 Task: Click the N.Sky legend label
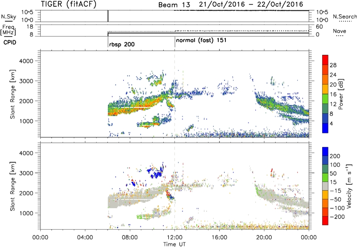click(x=8, y=16)
